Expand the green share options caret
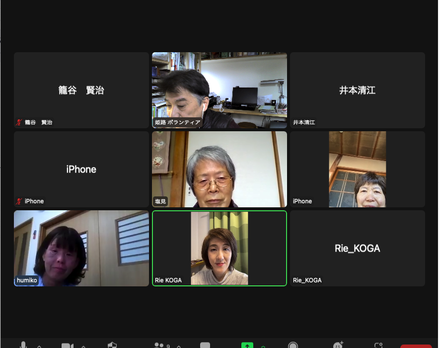This screenshot has width=439, height=348. [x=263, y=347]
